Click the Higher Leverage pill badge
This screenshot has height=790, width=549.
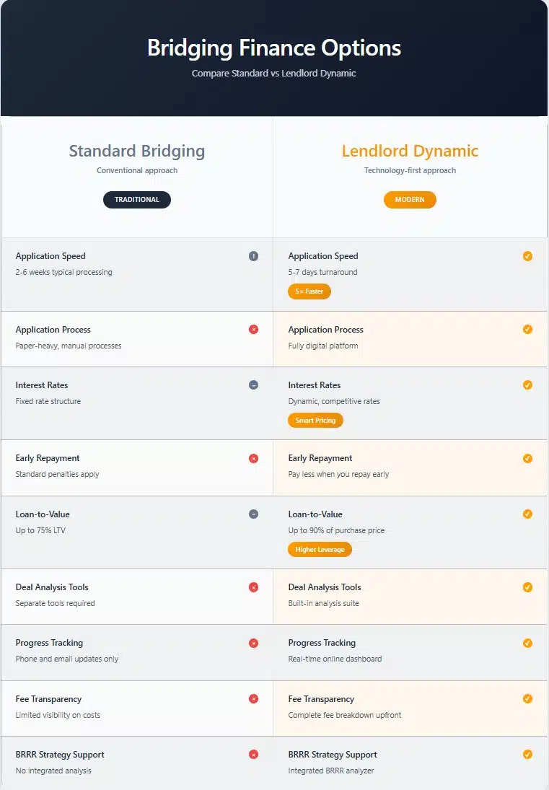tap(320, 549)
